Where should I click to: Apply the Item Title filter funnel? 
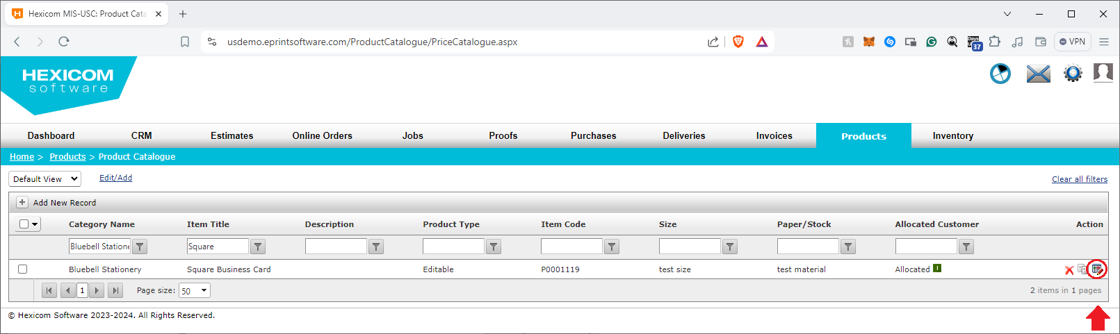tap(258, 247)
